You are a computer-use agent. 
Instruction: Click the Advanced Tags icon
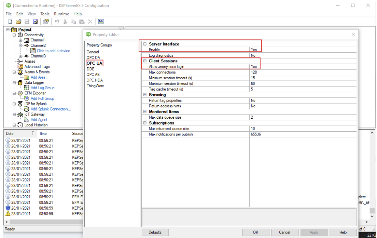[20, 67]
